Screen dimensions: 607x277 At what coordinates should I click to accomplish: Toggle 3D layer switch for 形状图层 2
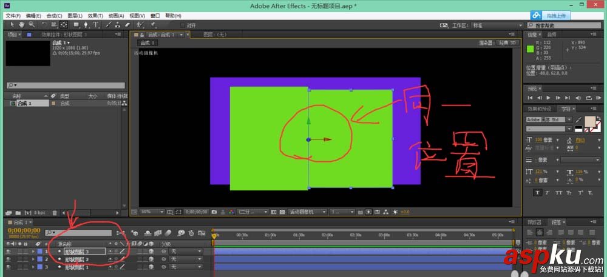pos(151,259)
